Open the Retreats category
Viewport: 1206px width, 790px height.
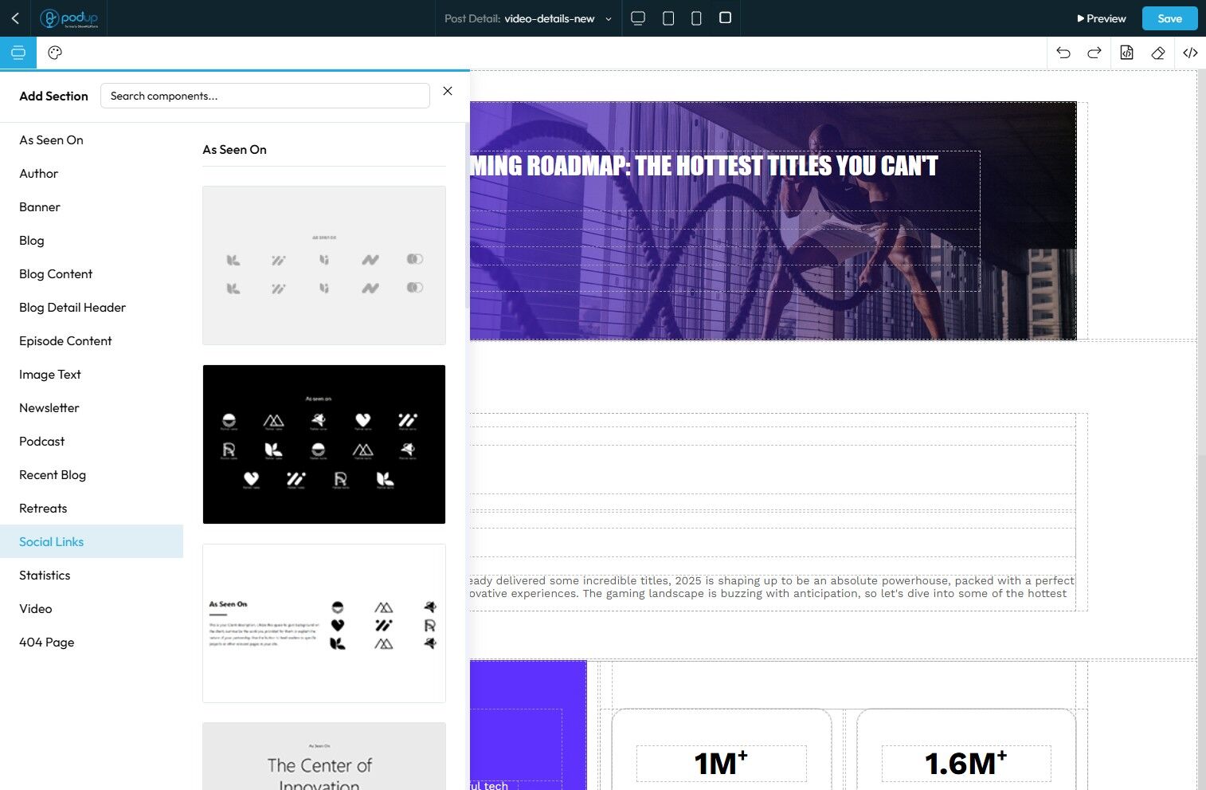(x=92, y=509)
